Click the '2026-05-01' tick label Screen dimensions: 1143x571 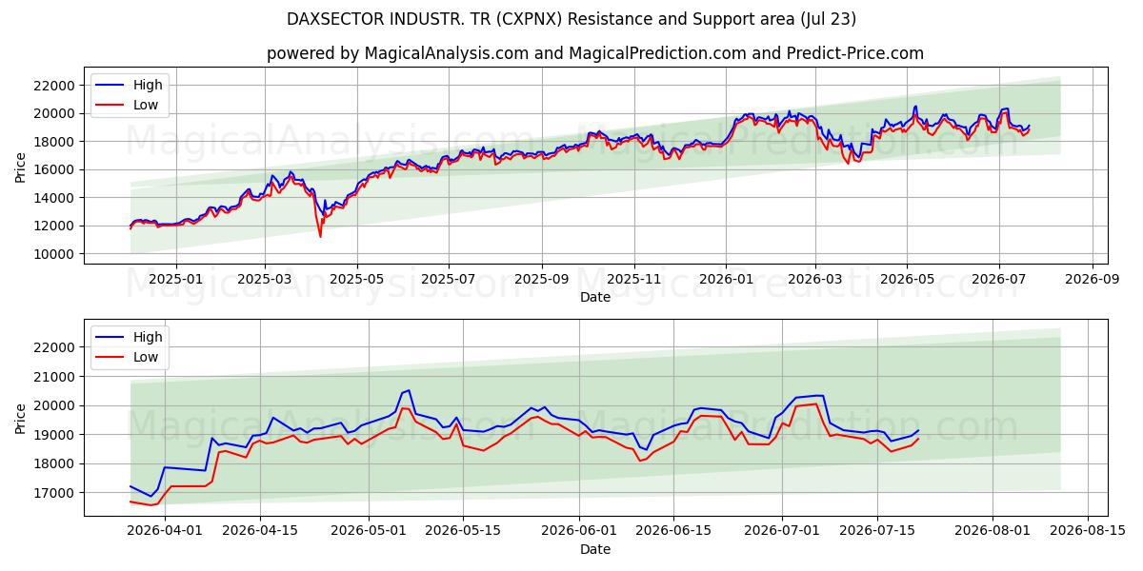click(x=370, y=532)
